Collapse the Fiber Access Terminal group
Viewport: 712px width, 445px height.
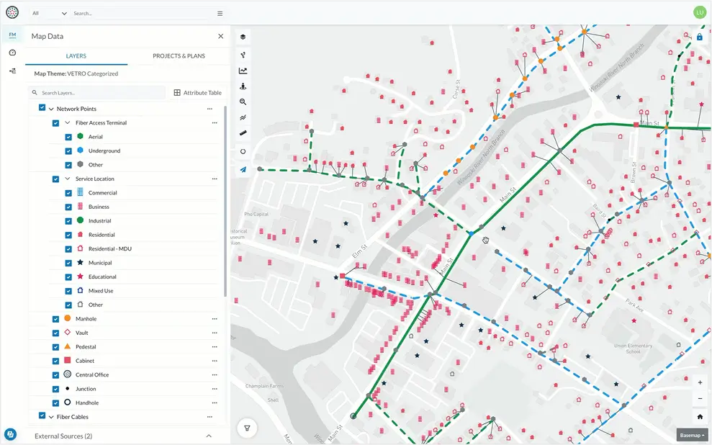pos(68,122)
